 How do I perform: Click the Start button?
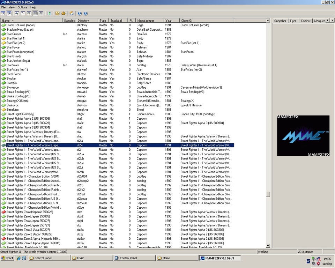(7, 258)
